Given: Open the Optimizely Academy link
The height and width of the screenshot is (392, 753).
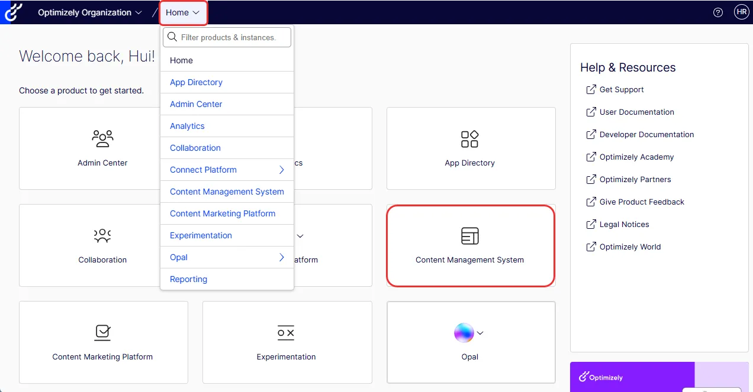Looking at the screenshot, I should pos(637,157).
